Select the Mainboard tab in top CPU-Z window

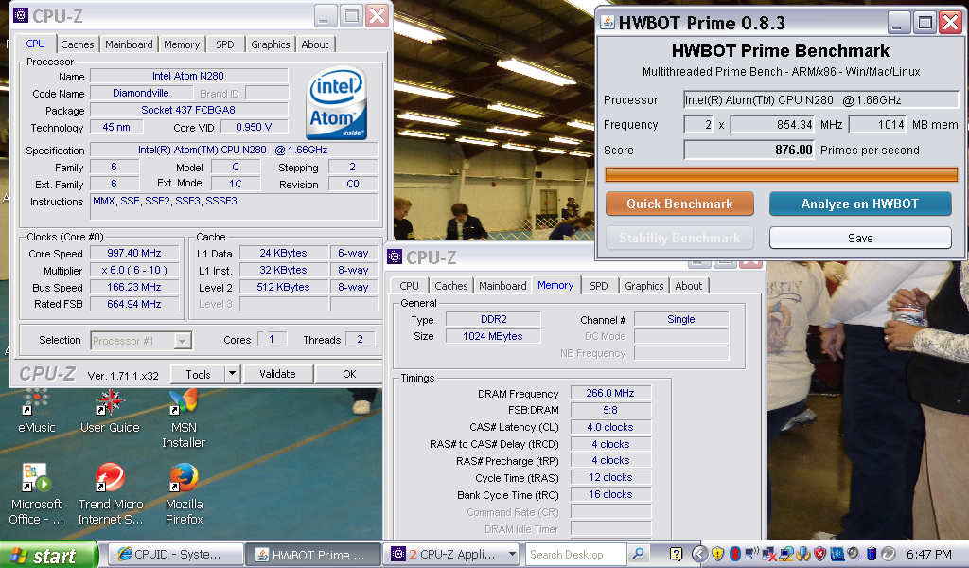tap(129, 44)
